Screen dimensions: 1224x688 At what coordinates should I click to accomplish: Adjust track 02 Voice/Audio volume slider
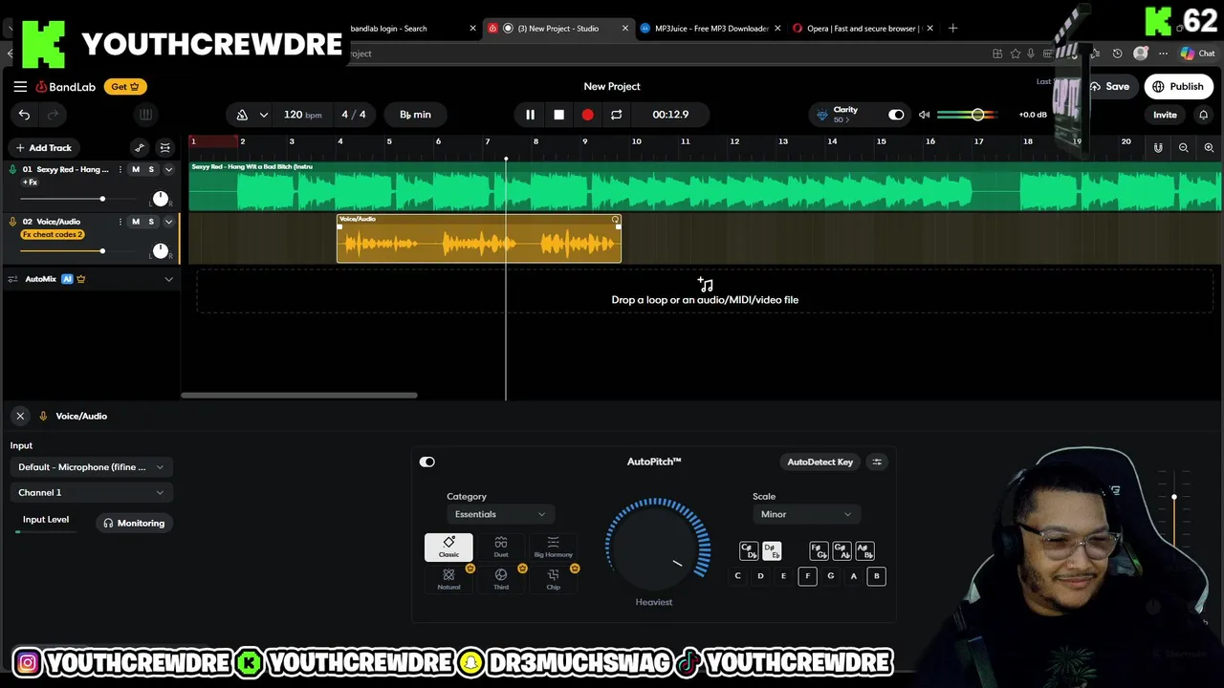point(102,251)
